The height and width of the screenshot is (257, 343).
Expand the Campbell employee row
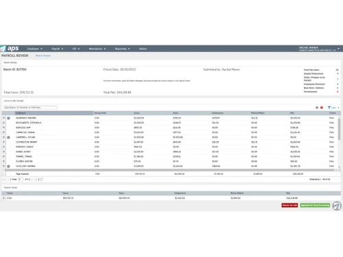[3, 137]
